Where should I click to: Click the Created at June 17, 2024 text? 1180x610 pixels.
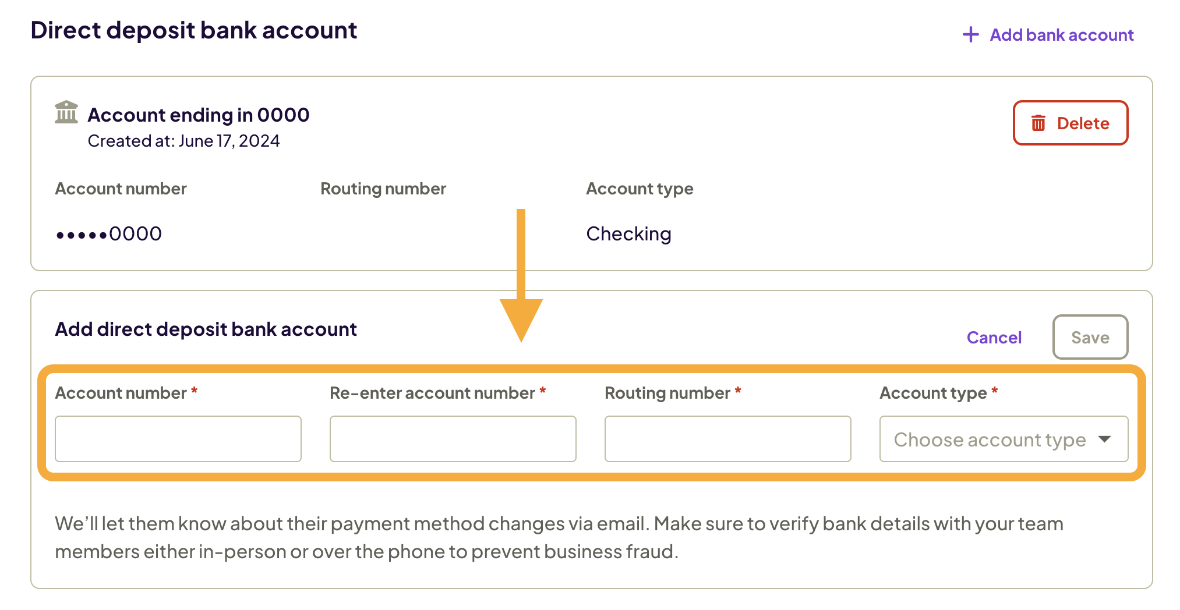[183, 141]
